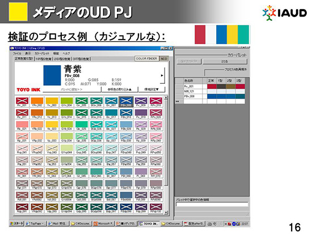Screen dimensions: 312x234
Task: Switch to TopPage taskbar window
Action: click(x=36, y=224)
